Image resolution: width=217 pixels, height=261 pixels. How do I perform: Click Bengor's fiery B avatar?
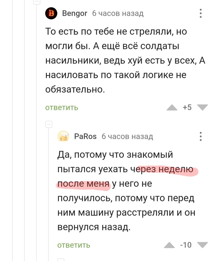tap(51, 13)
